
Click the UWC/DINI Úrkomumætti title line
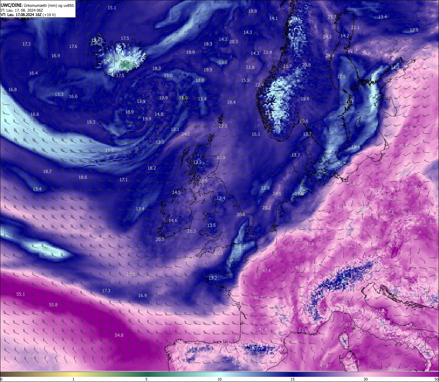(38, 5)
